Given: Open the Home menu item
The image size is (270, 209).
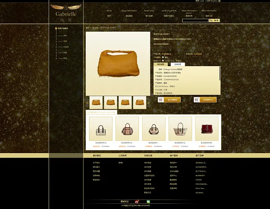Looking at the screenshot, I should pyautogui.click(x=109, y=11).
